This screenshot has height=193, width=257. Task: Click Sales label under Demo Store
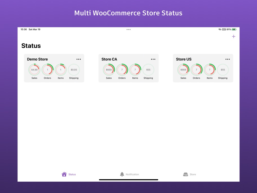(x=34, y=78)
